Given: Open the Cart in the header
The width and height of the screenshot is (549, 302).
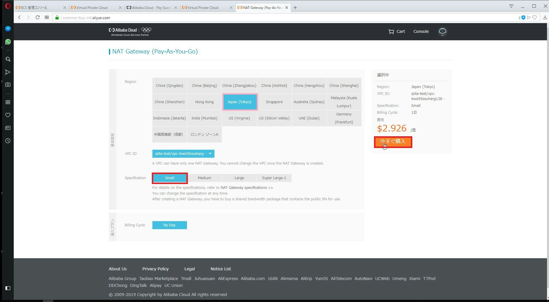Looking at the screenshot, I should pyautogui.click(x=397, y=31).
